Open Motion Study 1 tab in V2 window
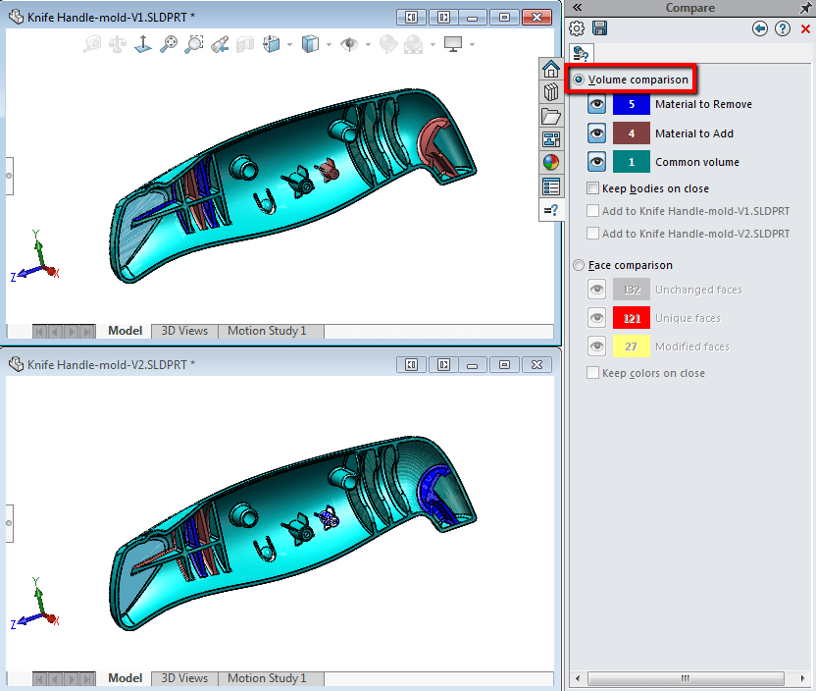The image size is (816, 691). [267, 678]
